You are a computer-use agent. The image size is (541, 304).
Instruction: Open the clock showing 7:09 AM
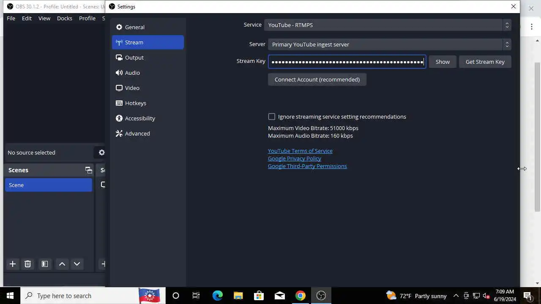click(505, 296)
